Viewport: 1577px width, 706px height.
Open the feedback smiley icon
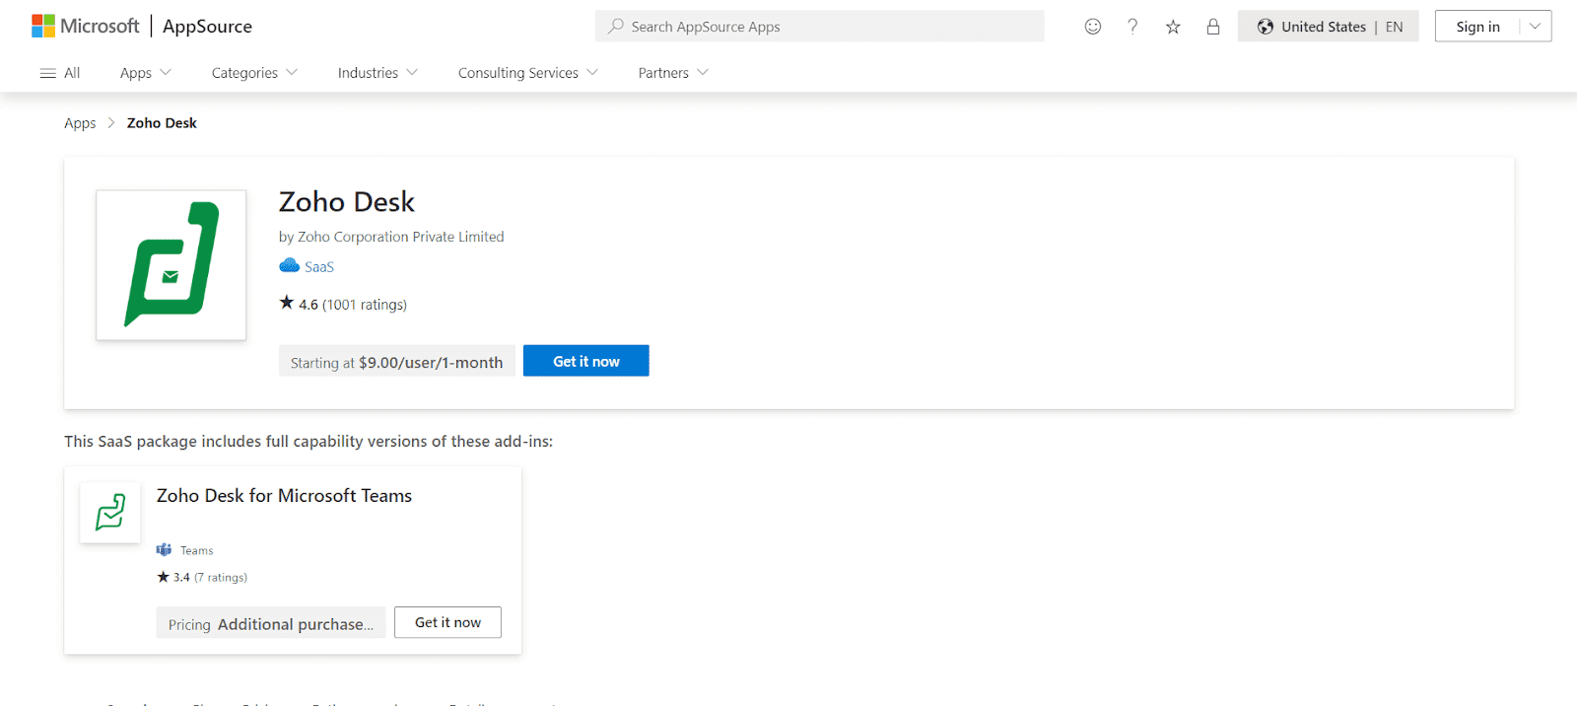(x=1092, y=27)
